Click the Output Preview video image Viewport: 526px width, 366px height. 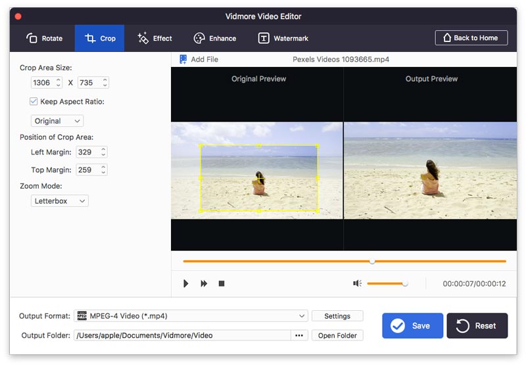pyautogui.click(x=431, y=170)
